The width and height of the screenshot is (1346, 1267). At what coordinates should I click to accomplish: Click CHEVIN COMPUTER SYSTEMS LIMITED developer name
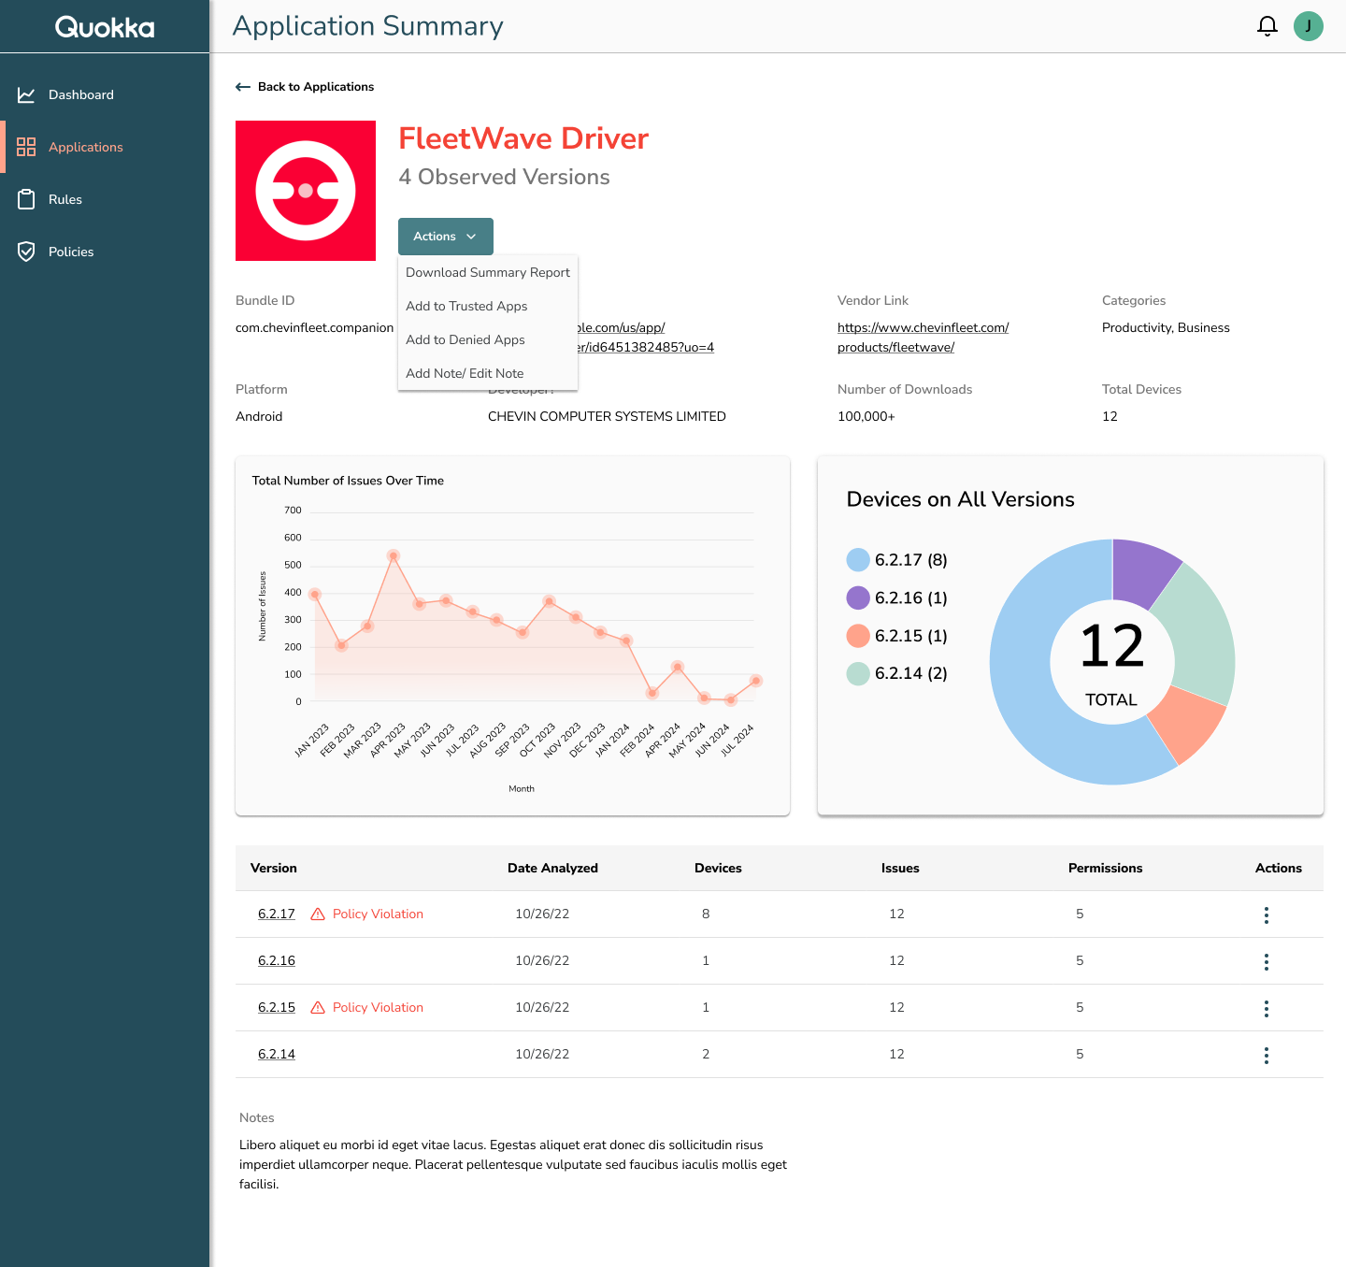click(607, 416)
